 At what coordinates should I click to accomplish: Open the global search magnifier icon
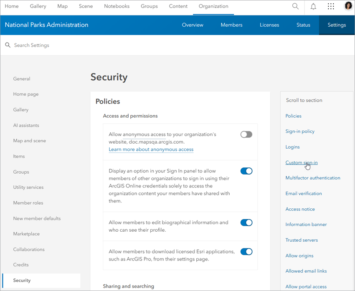pyautogui.click(x=295, y=6)
